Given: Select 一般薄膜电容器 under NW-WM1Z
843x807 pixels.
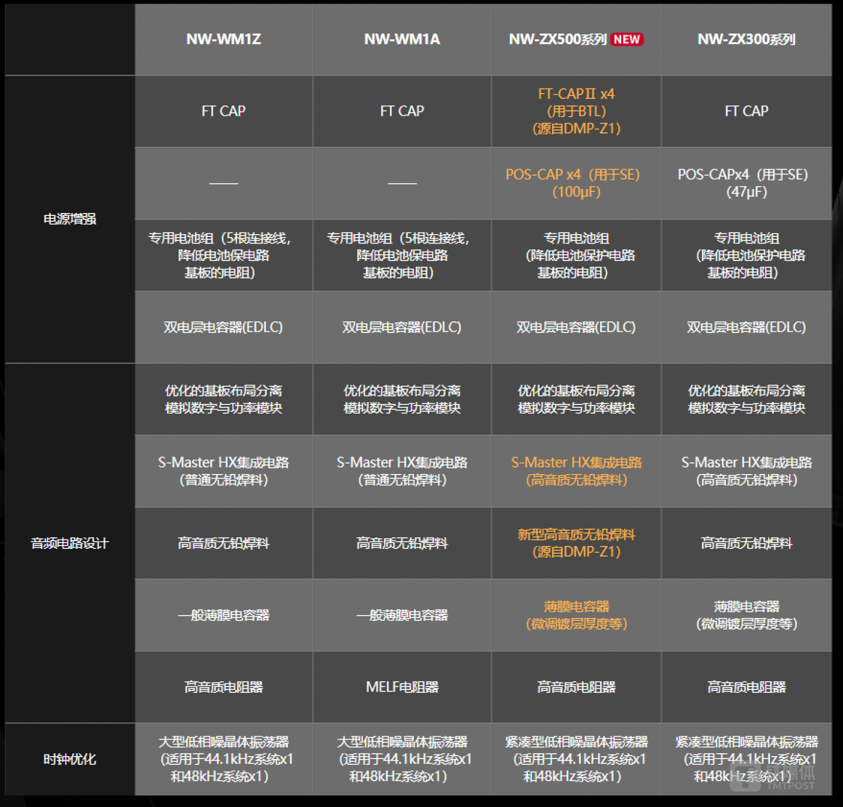Looking at the screenshot, I should (x=224, y=615).
